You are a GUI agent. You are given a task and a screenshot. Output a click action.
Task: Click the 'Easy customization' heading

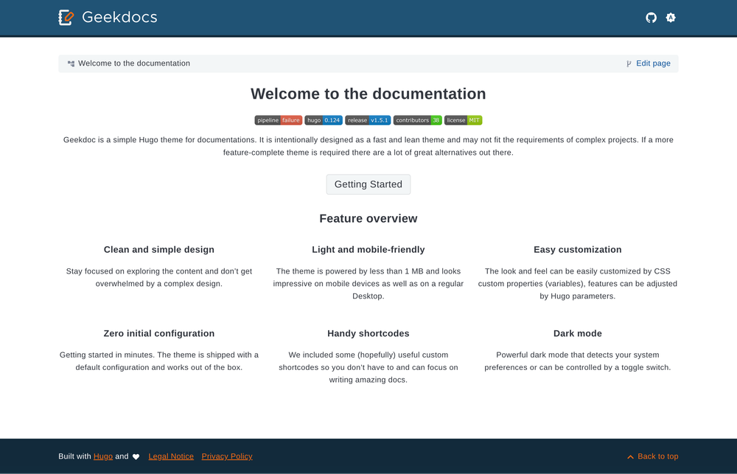click(578, 250)
